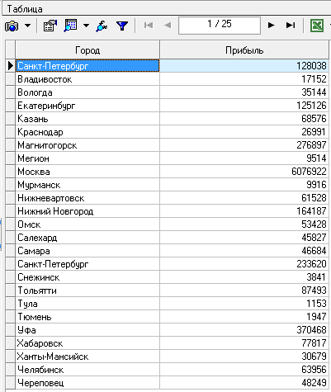The width and height of the screenshot is (331, 392).
Task: Select the Краснодар cell
Action: 87,132
